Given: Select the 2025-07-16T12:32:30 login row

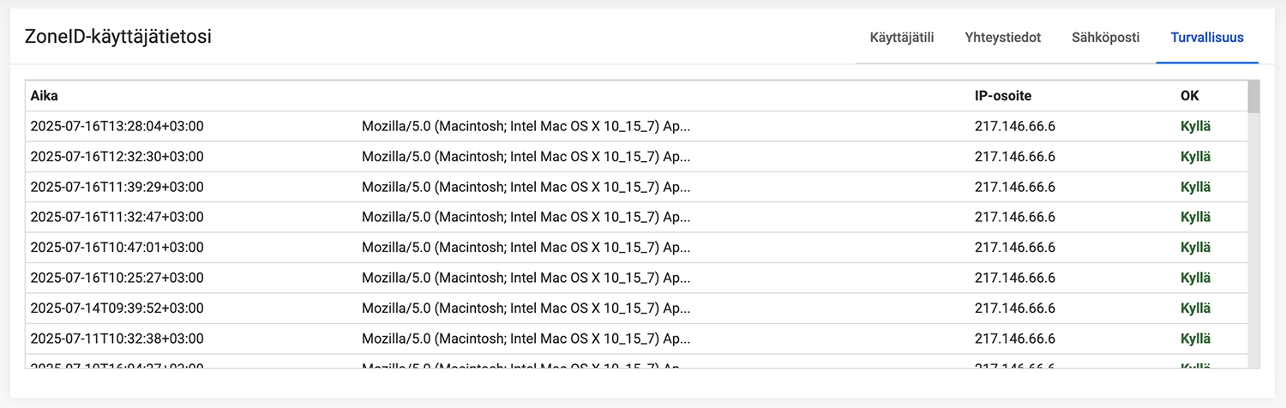Looking at the screenshot, I should (x=636, y=157).
